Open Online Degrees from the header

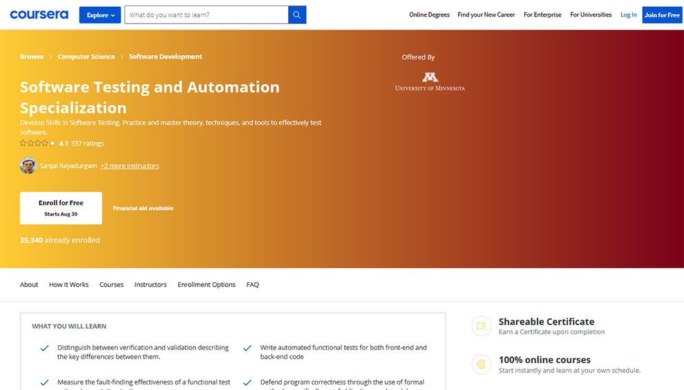(429, 14)
